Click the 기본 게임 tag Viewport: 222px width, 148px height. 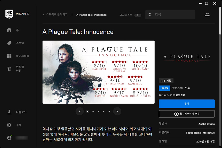coord(166,81)
